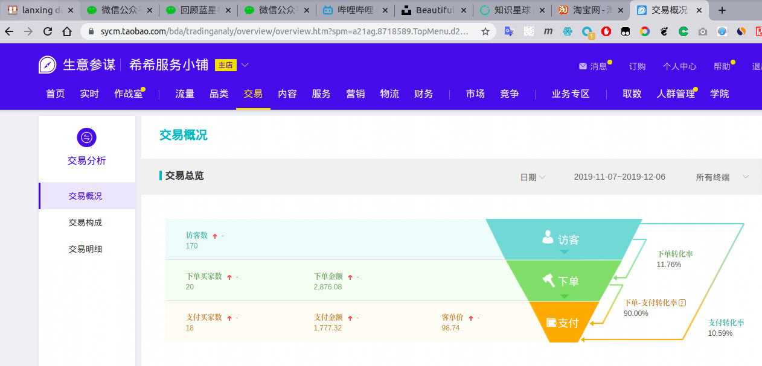Image resolution: width=762 pixels, height=366 pixels.
Task: Open the 物流 nav item
Action: point(389,93)
